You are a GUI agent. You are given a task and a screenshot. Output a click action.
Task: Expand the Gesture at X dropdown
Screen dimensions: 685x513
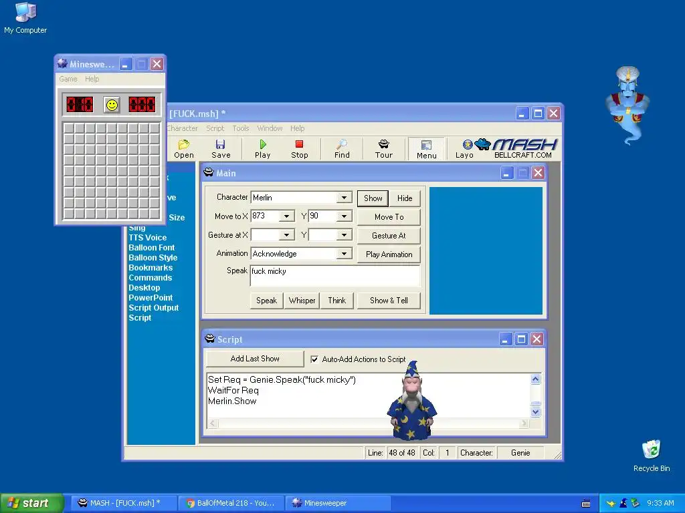(x=286, y=234)
